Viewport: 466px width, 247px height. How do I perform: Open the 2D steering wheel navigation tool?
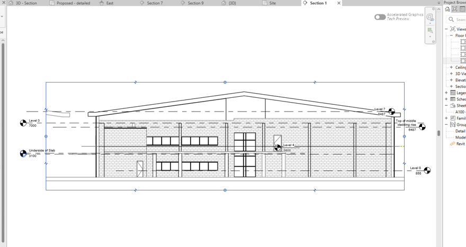pyautogui.click(x=430, y=17)
